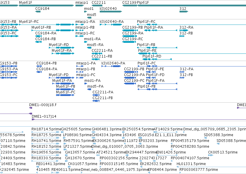The width and height of the screenshot is (246, 174).
Task: Select the CG9184 gene label
Action: coord(42,8)
